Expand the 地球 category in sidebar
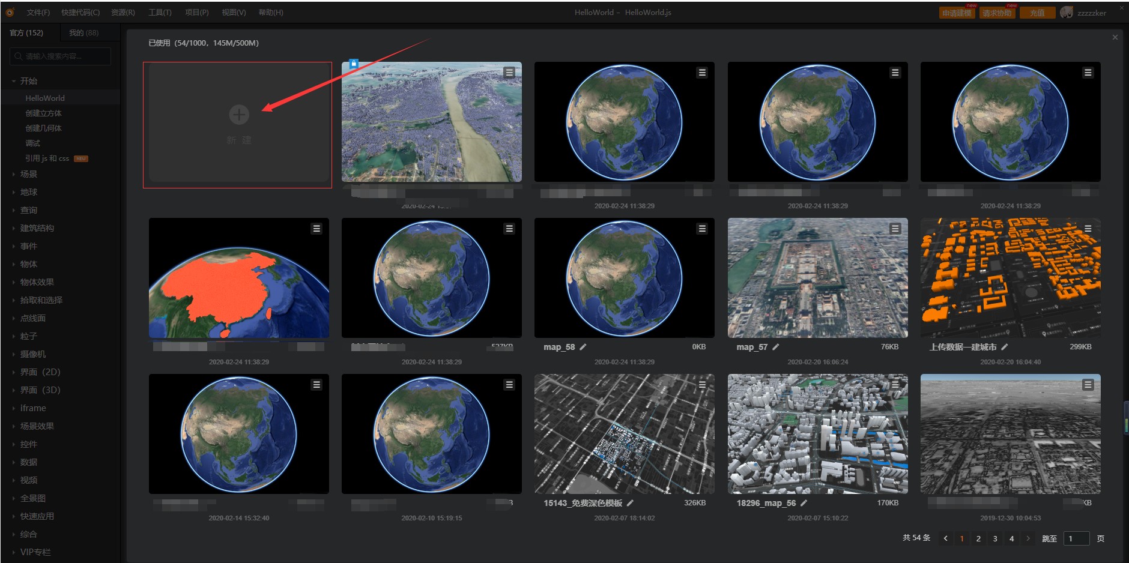 pos(29,192)
